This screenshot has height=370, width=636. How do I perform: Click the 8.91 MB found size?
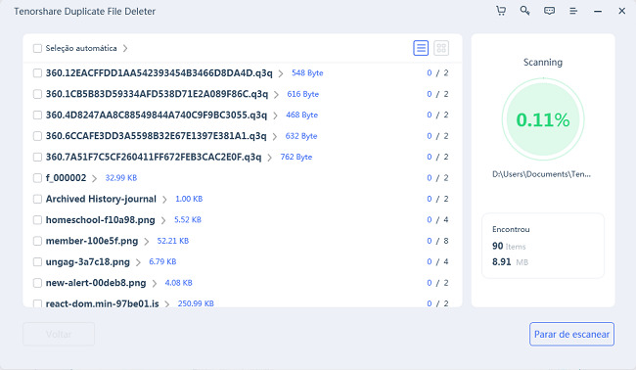click(510, 262)
